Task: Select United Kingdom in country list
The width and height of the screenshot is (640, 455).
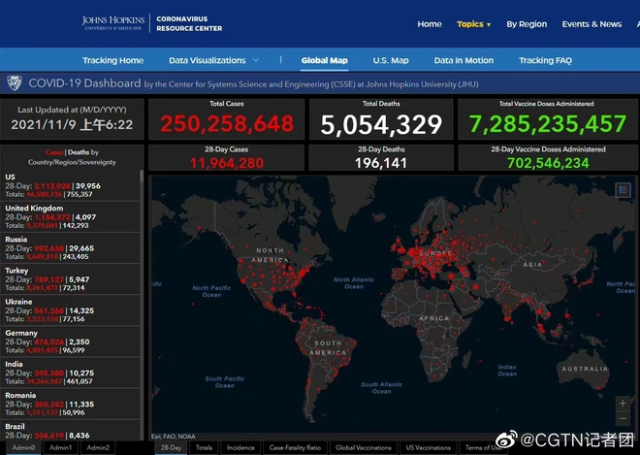Action: tap(70, 216)
